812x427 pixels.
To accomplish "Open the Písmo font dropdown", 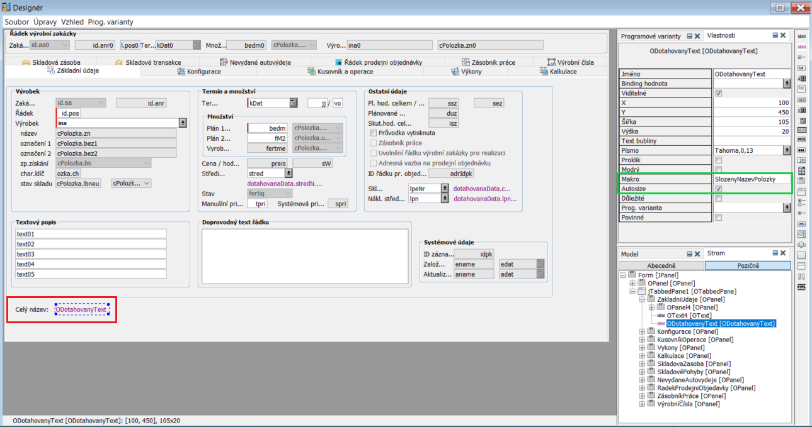I will point(787,150).
